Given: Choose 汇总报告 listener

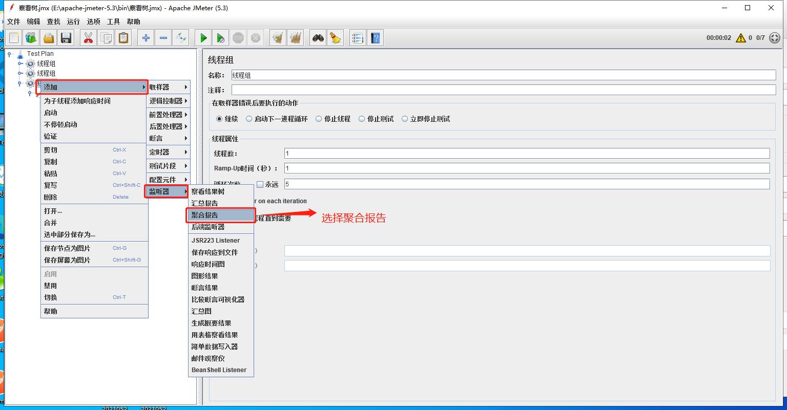Looking at the screenshot, I should click(x=221, y=203).
